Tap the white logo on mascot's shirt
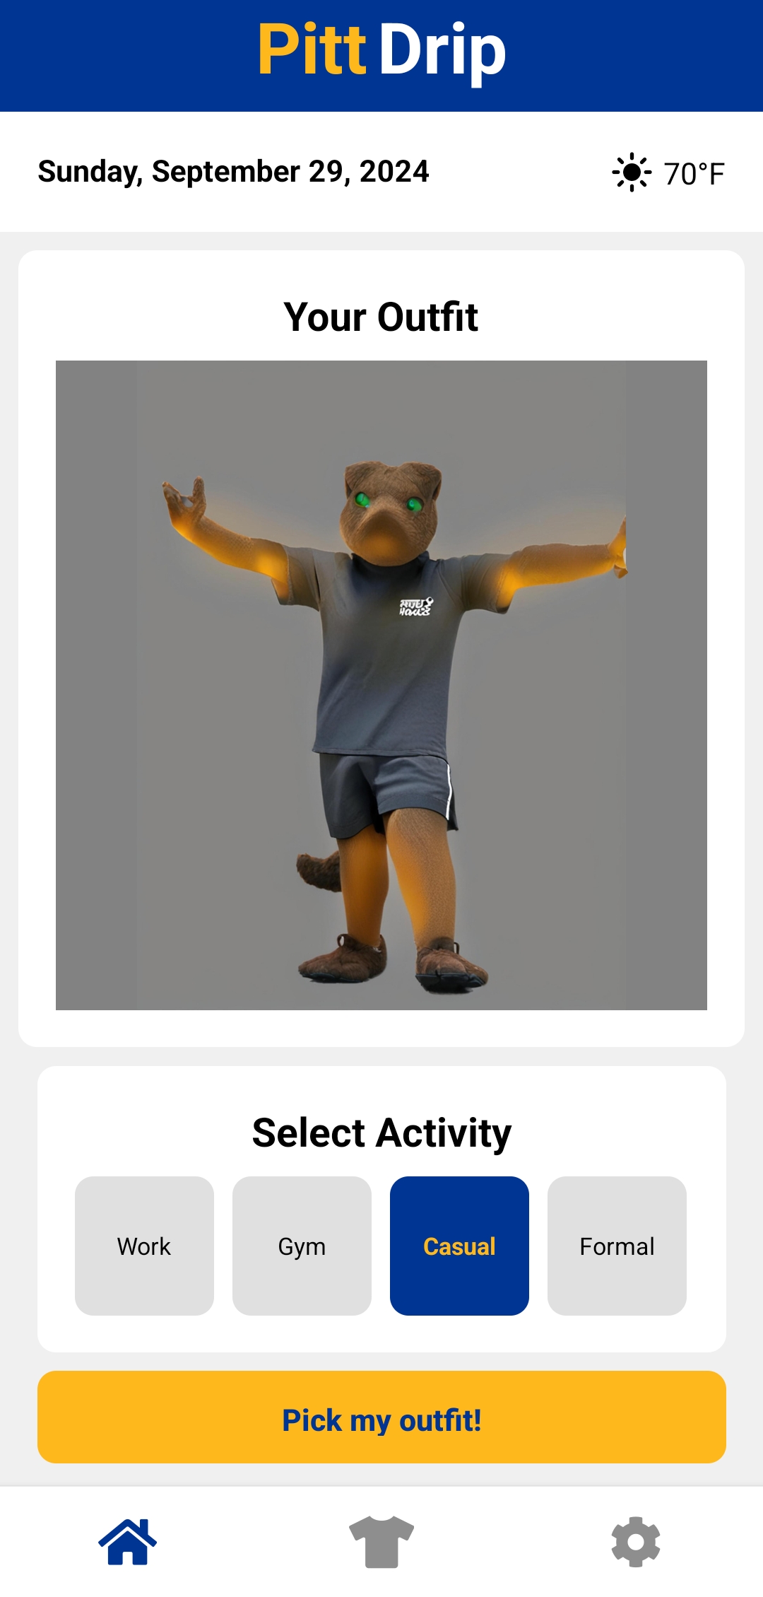The image size is (763, 1597). [x=415, y=607]
